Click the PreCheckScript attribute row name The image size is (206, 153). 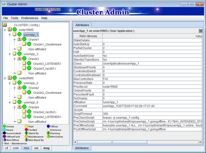[x=84, y=118]
